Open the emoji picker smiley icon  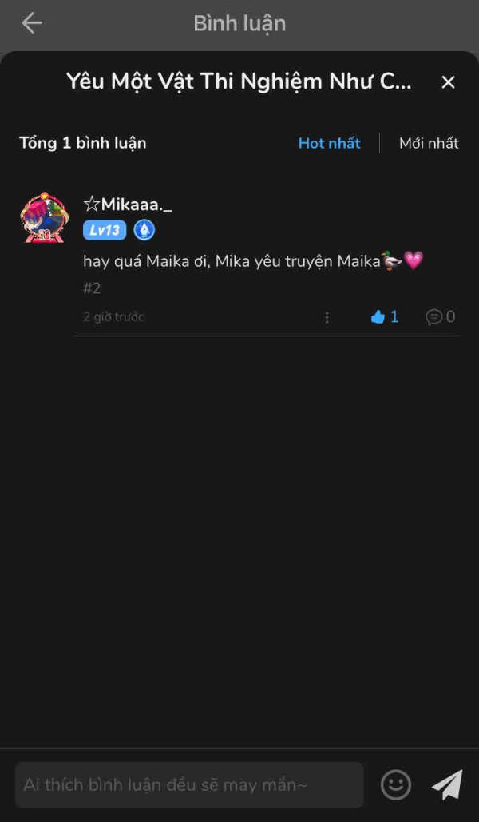[396, 784]
